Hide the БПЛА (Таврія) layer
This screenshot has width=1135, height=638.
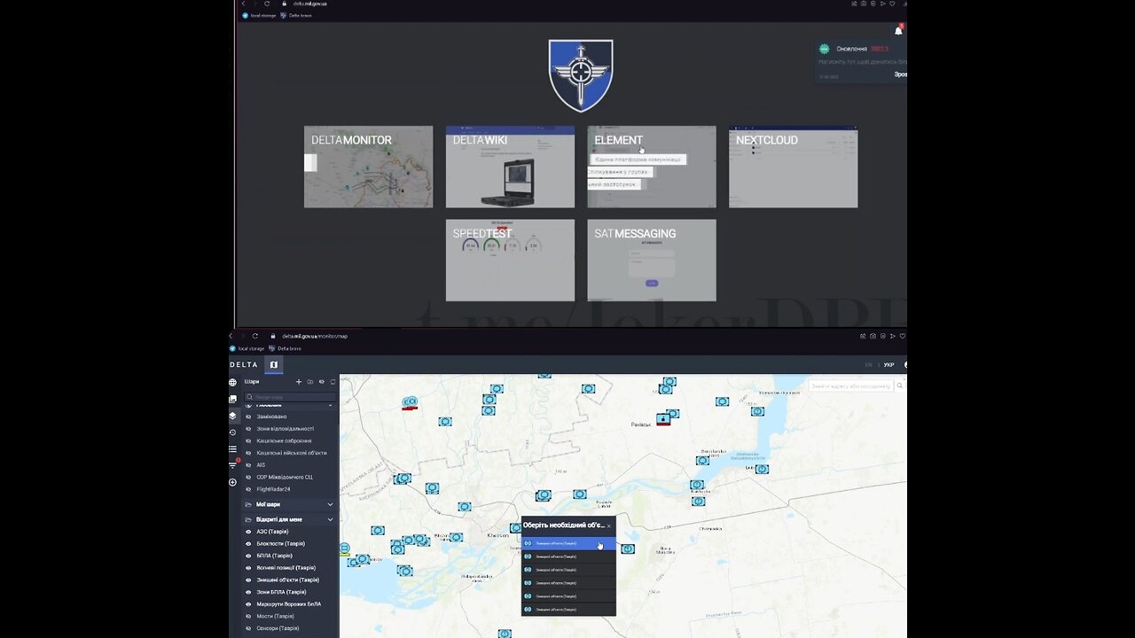click(249, 556)
